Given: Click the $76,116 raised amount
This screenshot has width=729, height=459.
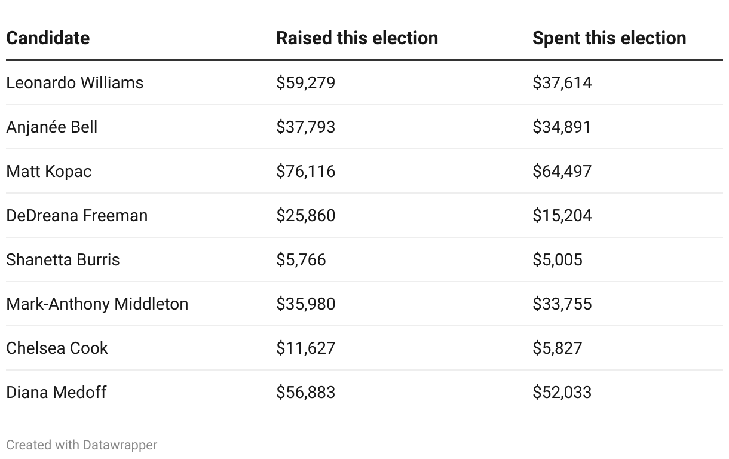Looking at the screenshot, I should 305,171.
